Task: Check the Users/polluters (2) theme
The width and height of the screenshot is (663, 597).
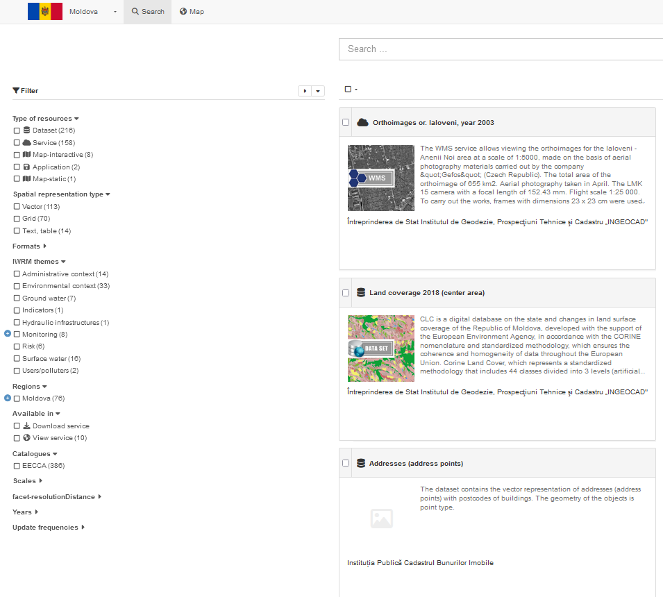Action: pos(17,371)
